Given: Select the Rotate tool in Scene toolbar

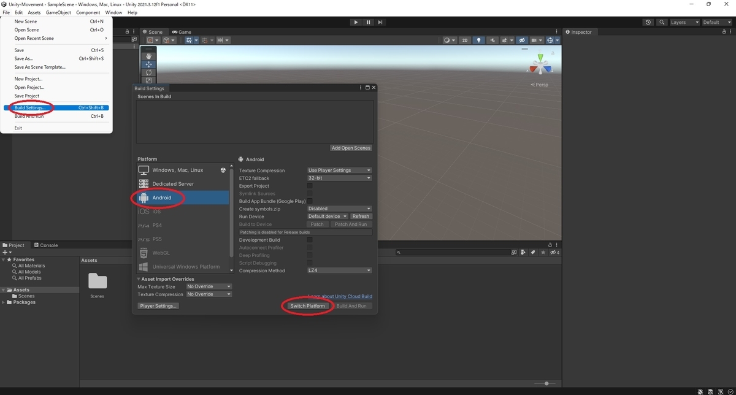Looking at the screenshot, I should [x=148, y=72].
